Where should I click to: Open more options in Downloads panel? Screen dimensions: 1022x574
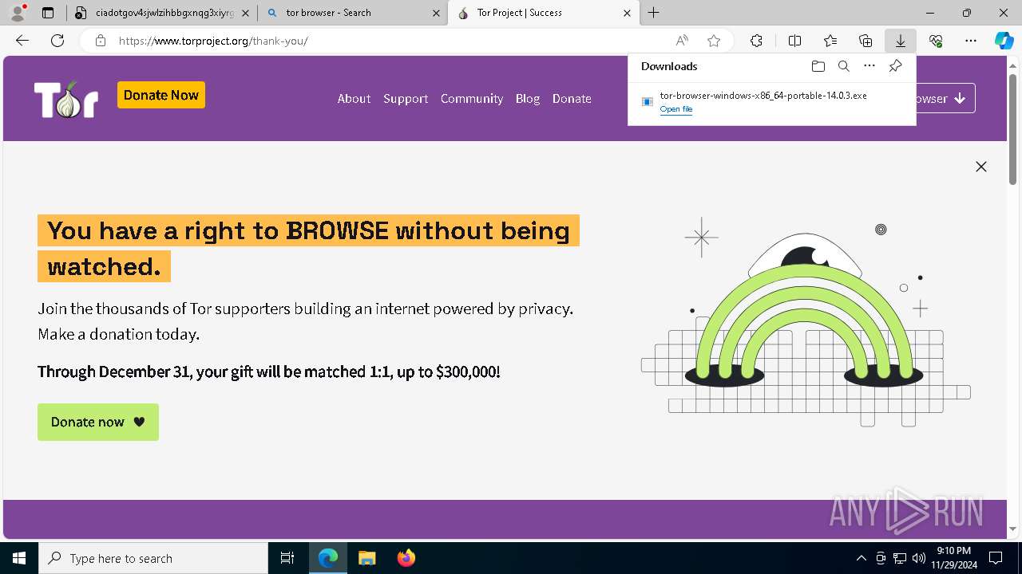(x=869, y=66)
